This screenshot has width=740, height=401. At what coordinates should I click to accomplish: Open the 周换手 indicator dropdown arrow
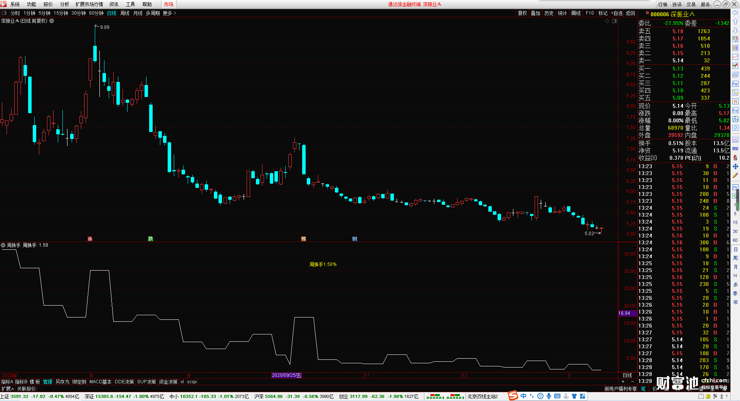pos(3,245)
